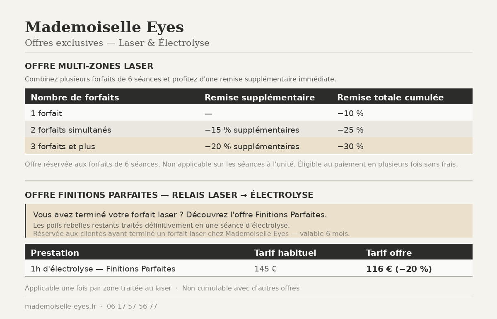Click the 3 forfaits et plus row label
Screen dimensions: 497x319
63,146
